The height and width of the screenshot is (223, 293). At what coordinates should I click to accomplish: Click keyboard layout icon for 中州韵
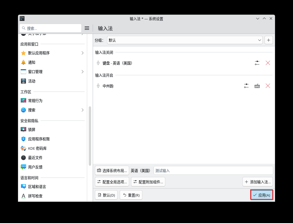pos(257,86)
